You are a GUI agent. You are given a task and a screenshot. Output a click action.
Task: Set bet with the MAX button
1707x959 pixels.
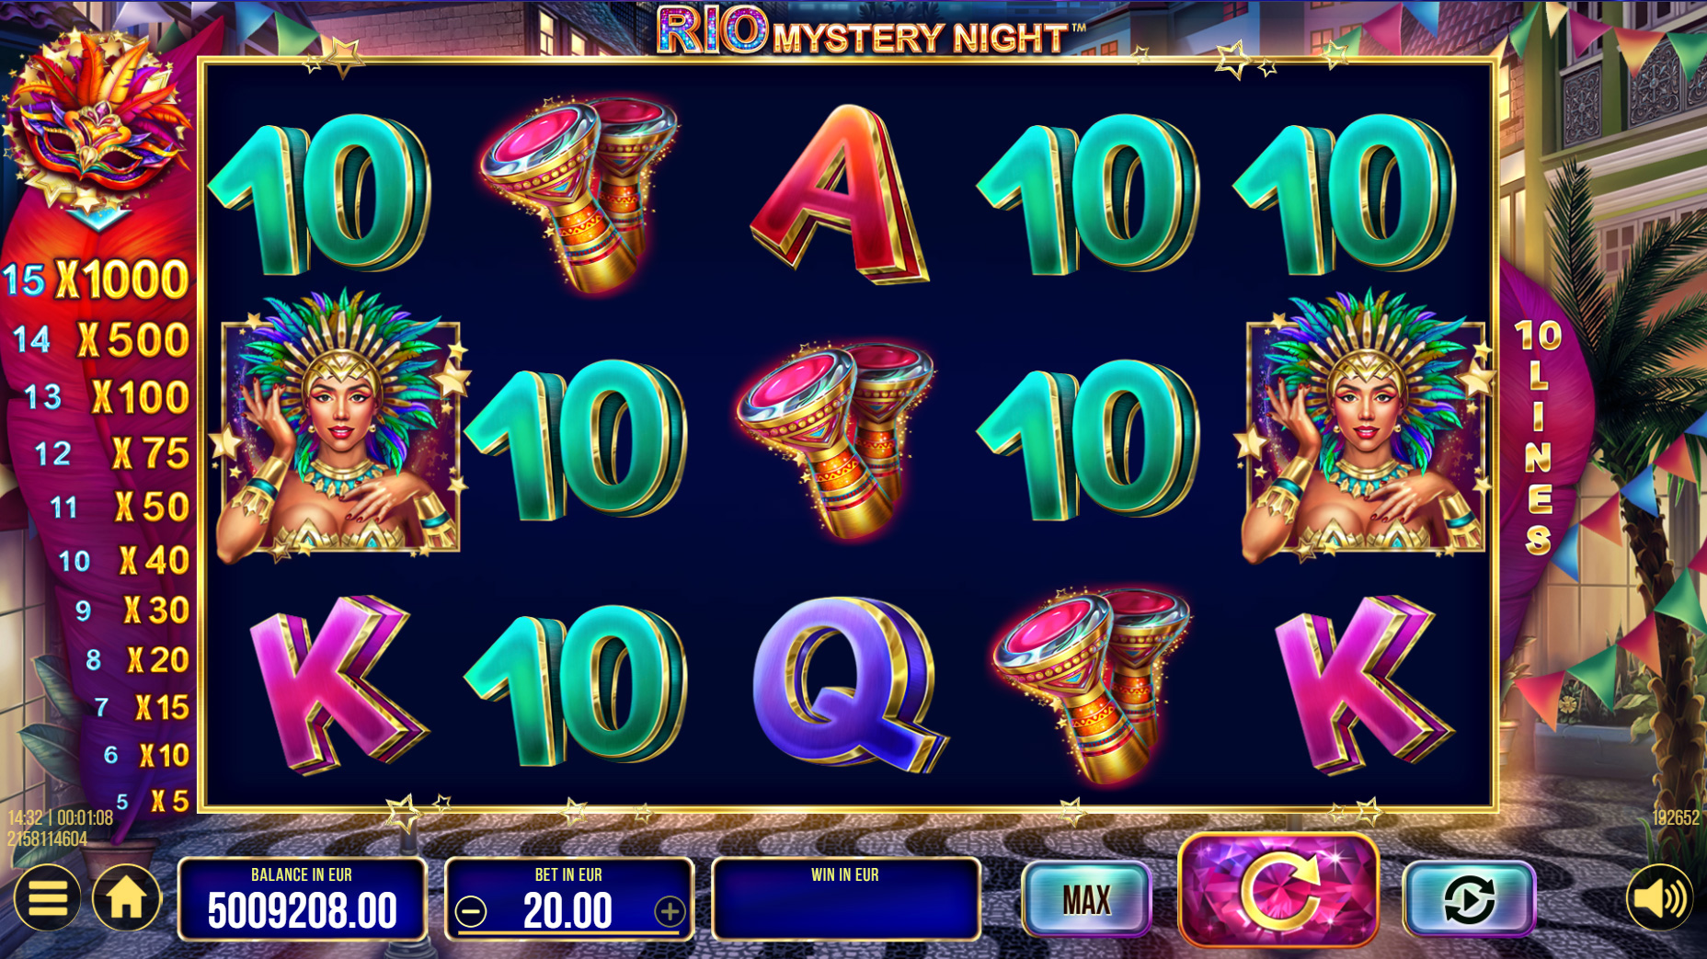coord(1086,899)
